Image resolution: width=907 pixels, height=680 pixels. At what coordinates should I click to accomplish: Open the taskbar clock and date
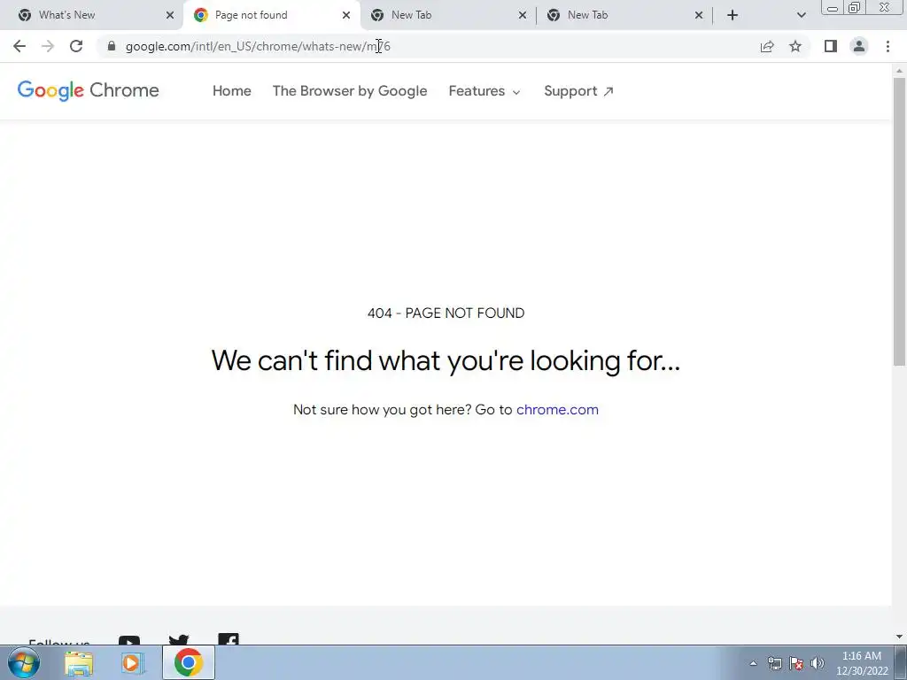click(862, 663)
